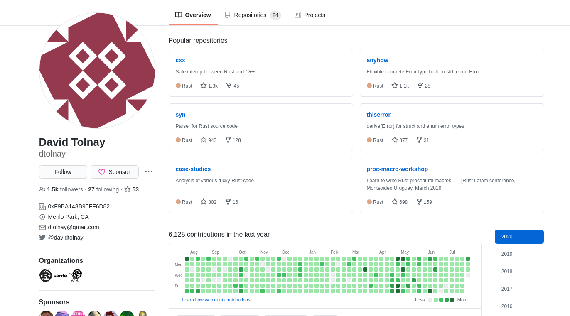The image size is (570, 316).
Task: Show contributions for 2017
Action: point(519,289)
